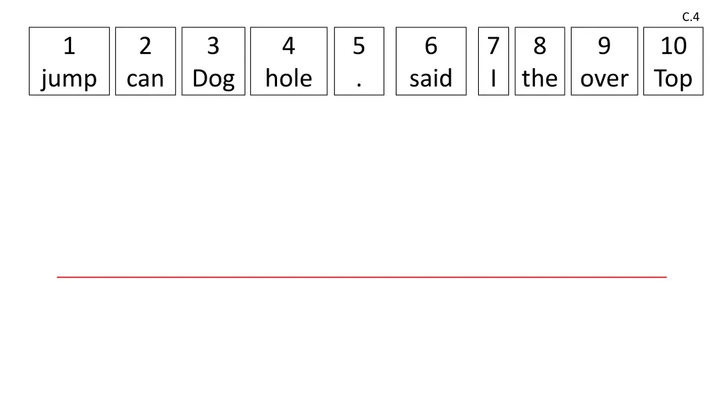The height and width of the screenshot is (405, 720).
Task: Select number 5 above the period
Action: coord(359,46)
